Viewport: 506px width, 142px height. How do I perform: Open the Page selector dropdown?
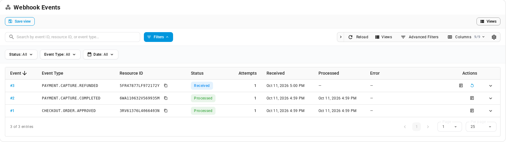point(450,127)
